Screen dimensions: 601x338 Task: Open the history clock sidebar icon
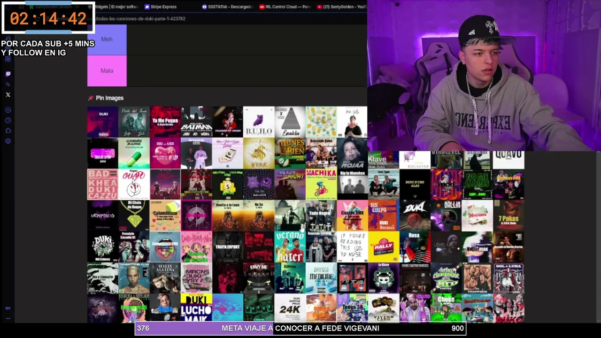coord(8,120)
